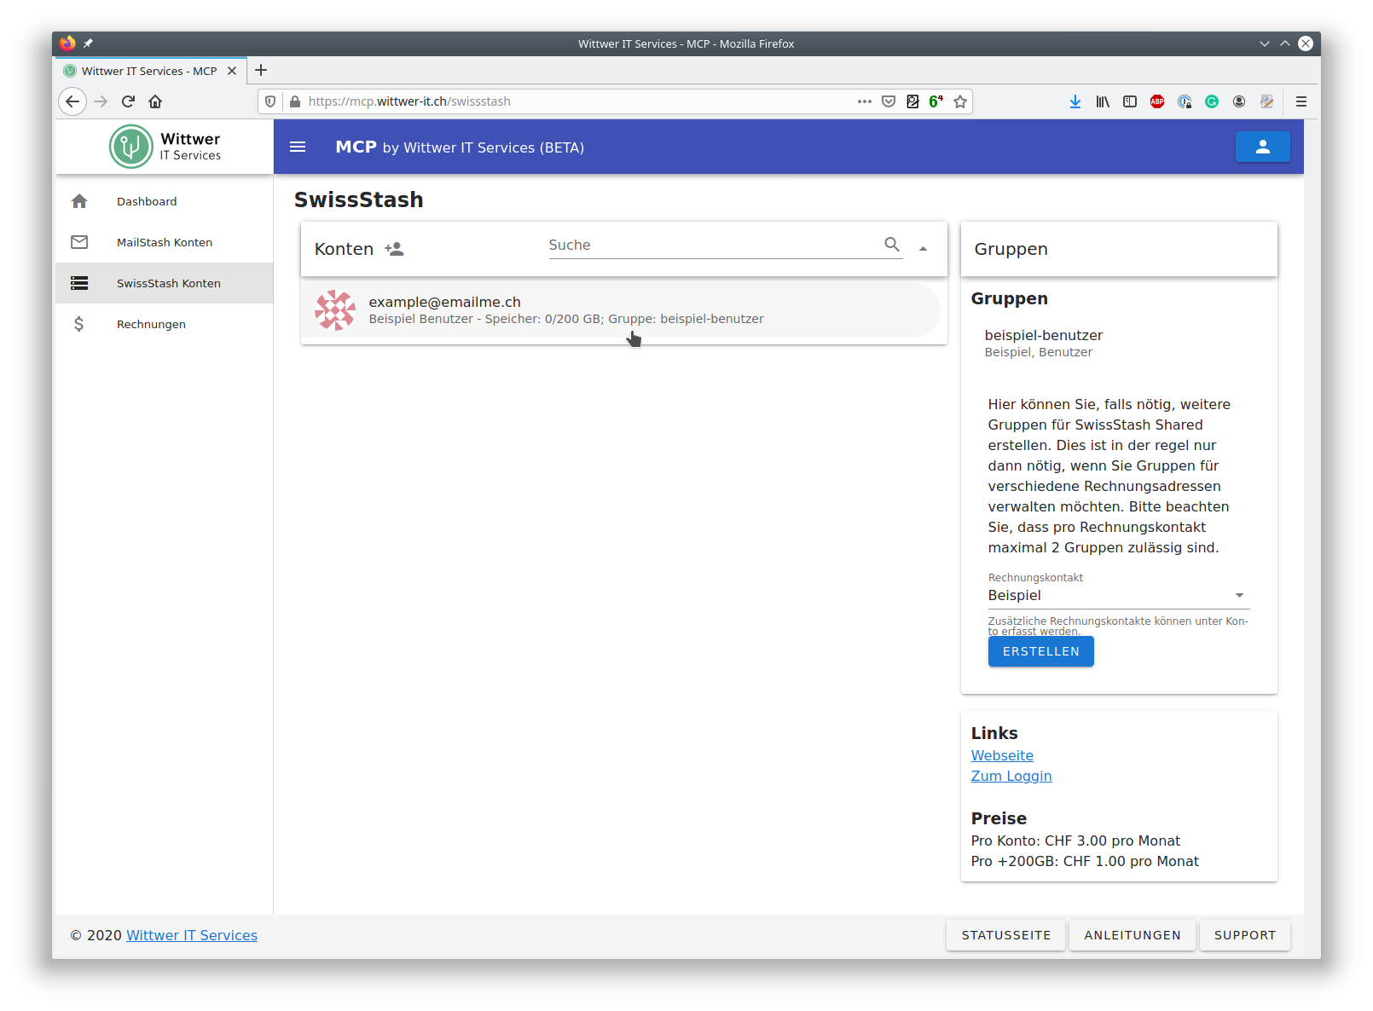Click the Pocket save icon in URL bar
1373x1011 pixels.
(x=889, y=101)
